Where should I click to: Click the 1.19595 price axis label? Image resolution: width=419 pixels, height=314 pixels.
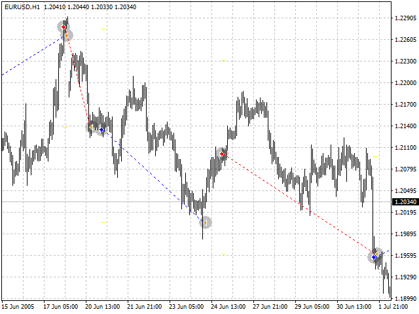coord(405,256)
